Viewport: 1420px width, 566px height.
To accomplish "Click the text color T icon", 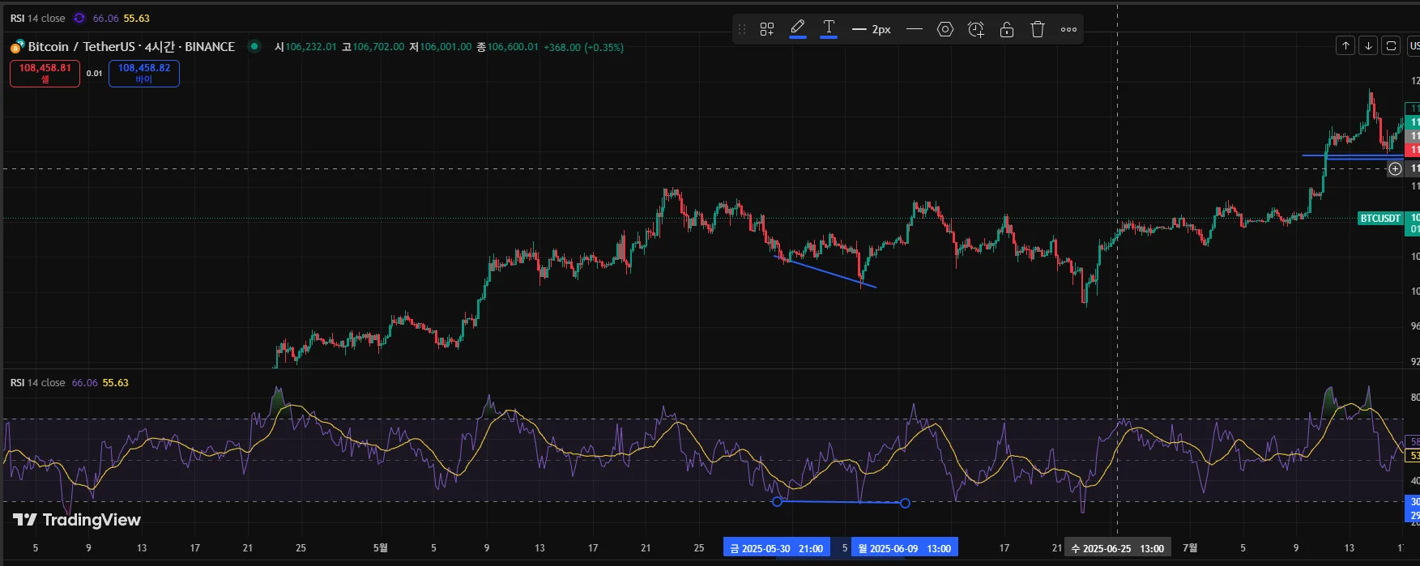I will point(829,28).
